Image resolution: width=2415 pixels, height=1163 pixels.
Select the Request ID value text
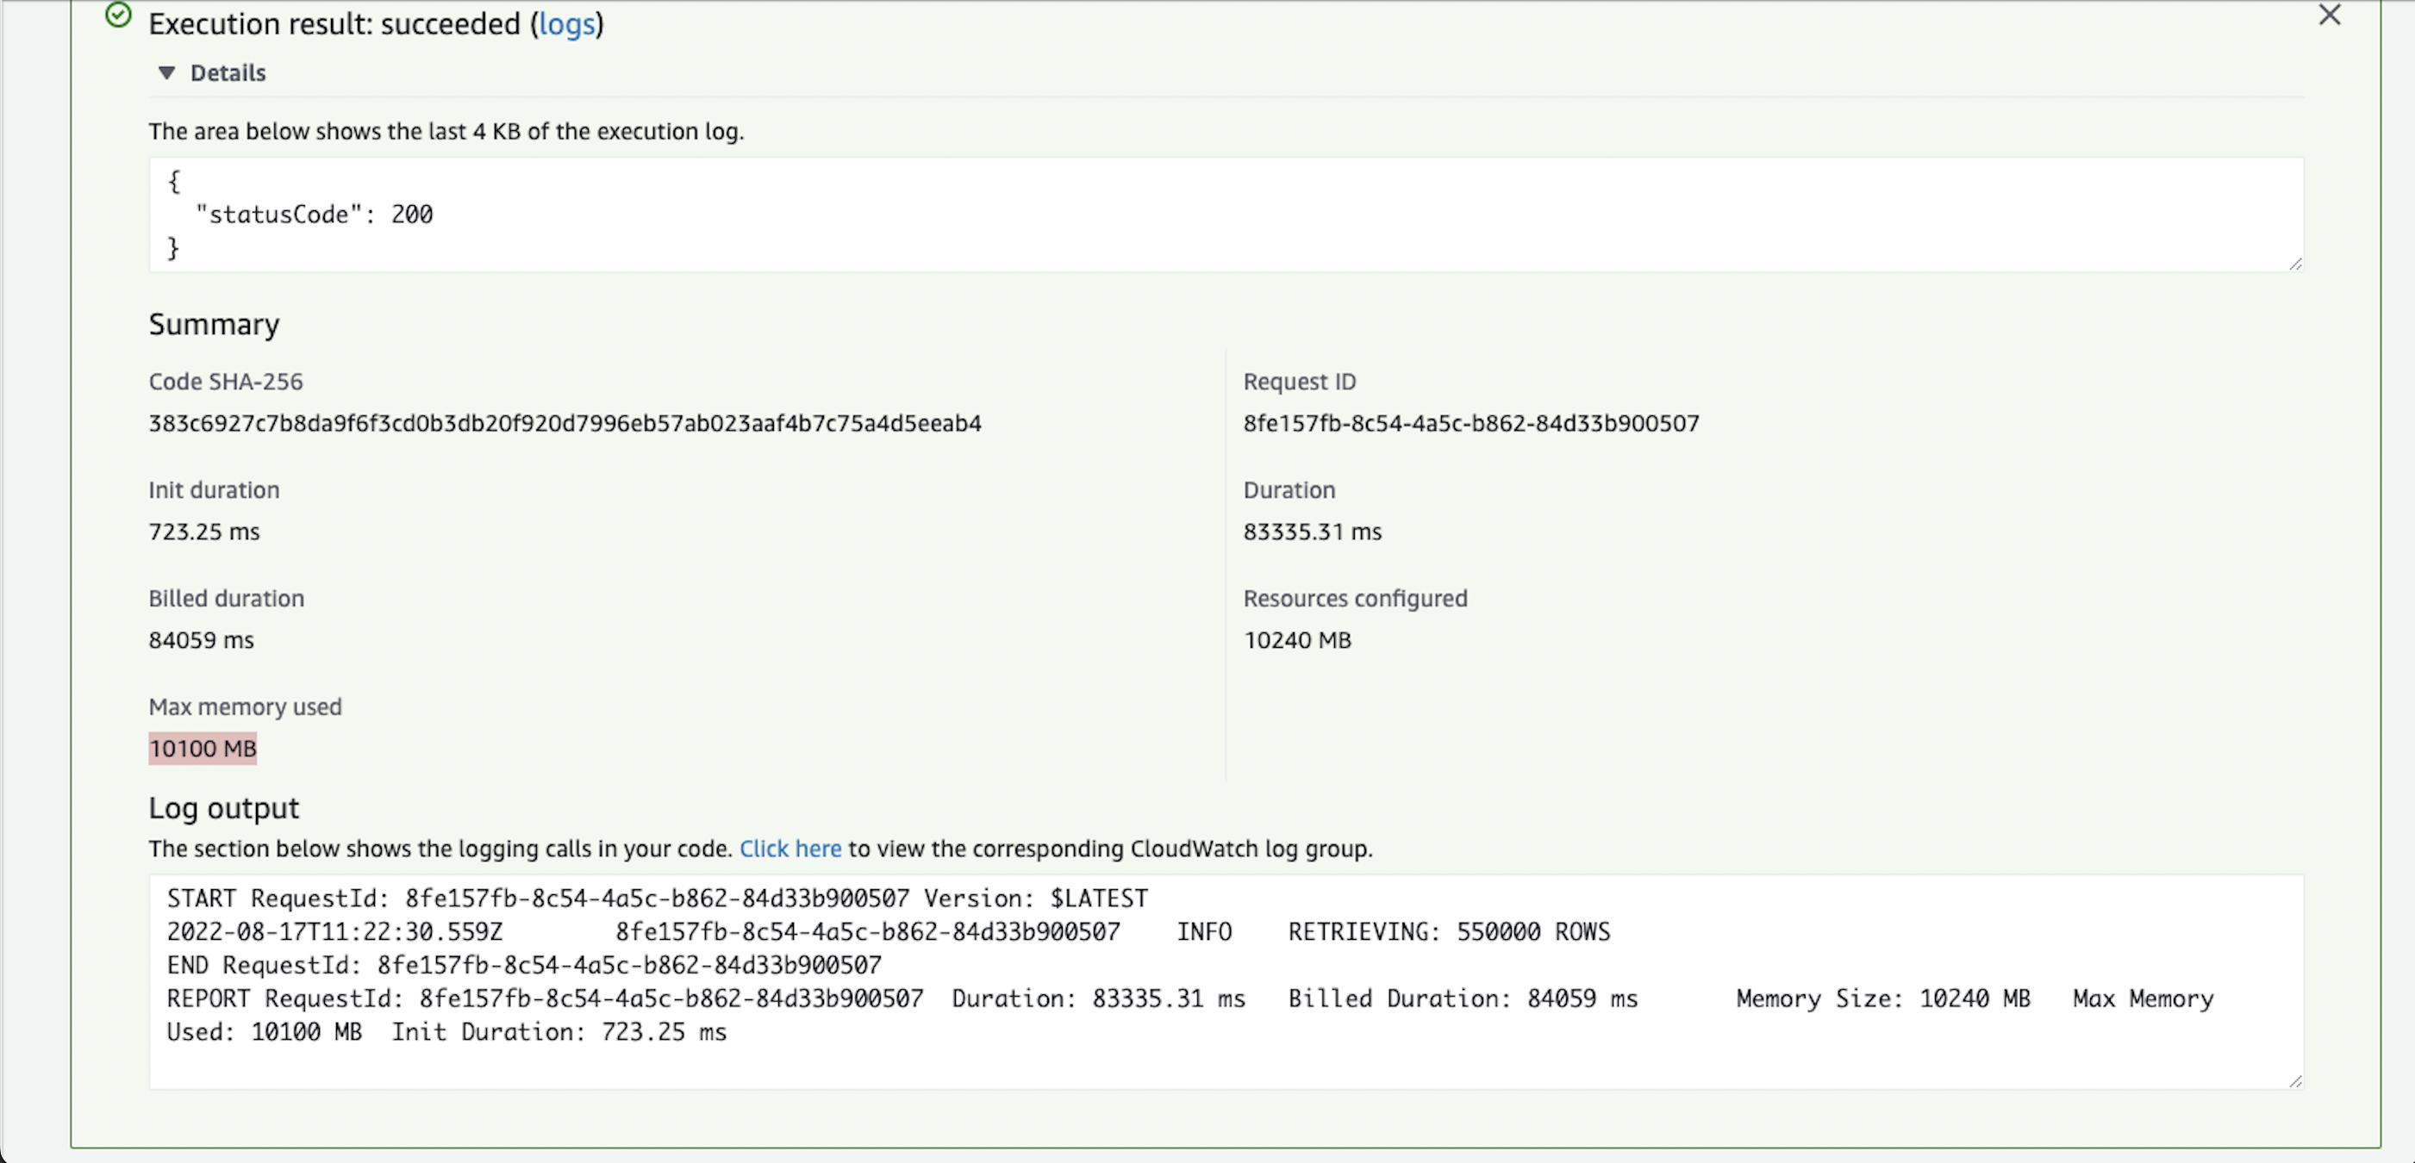pyautogui.click(x=1470, y=424)
